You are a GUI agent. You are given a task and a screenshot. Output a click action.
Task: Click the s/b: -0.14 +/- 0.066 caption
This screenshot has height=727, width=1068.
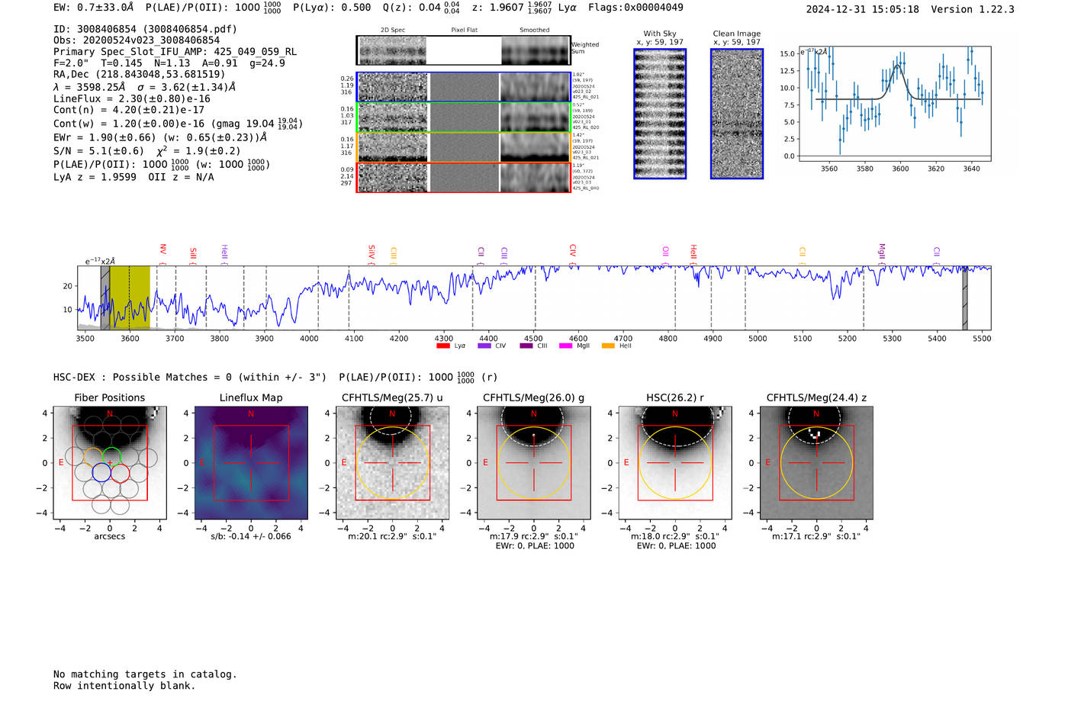(251, 536)
